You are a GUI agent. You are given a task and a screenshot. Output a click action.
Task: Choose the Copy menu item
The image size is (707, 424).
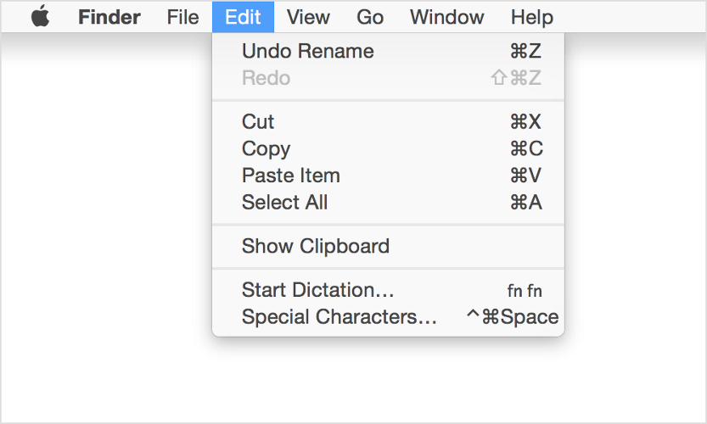[266, 149]
